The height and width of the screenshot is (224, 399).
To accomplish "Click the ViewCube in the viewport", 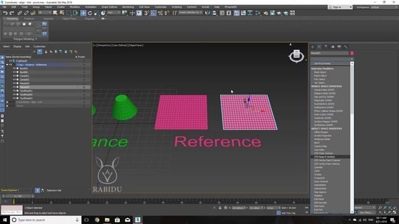I will [297, 56].
